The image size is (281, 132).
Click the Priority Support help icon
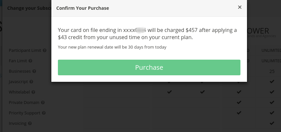coord(44,113)
